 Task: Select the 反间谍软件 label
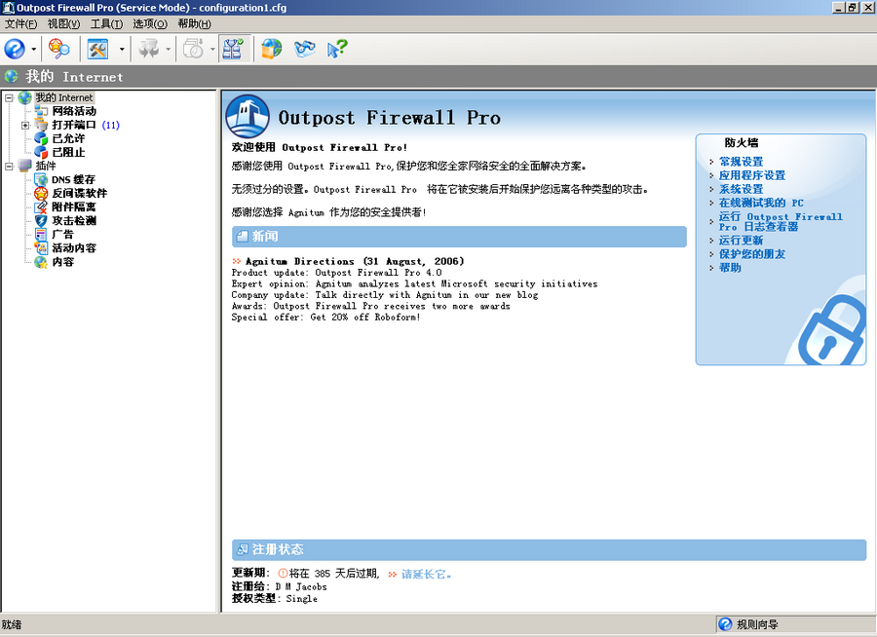(80, 193)
